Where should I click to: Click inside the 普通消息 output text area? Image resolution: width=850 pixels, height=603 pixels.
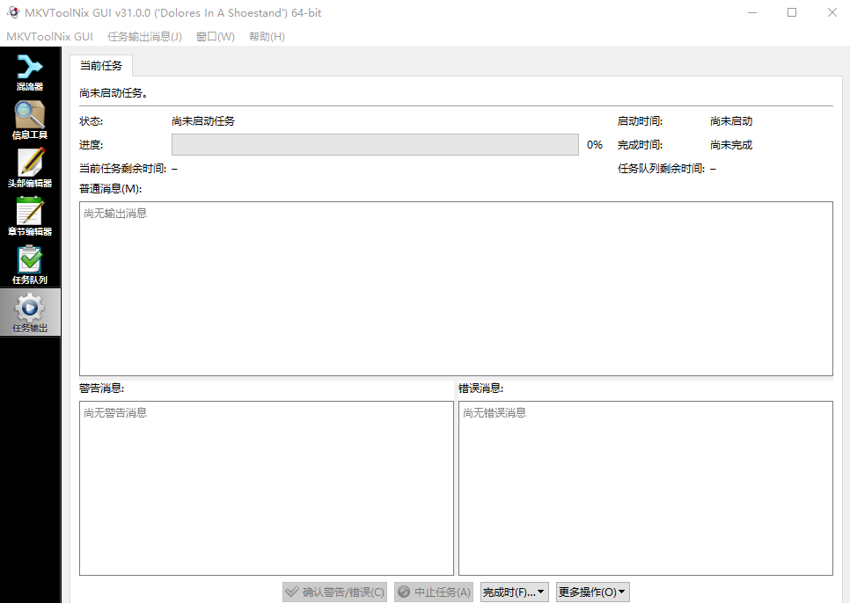456,288
